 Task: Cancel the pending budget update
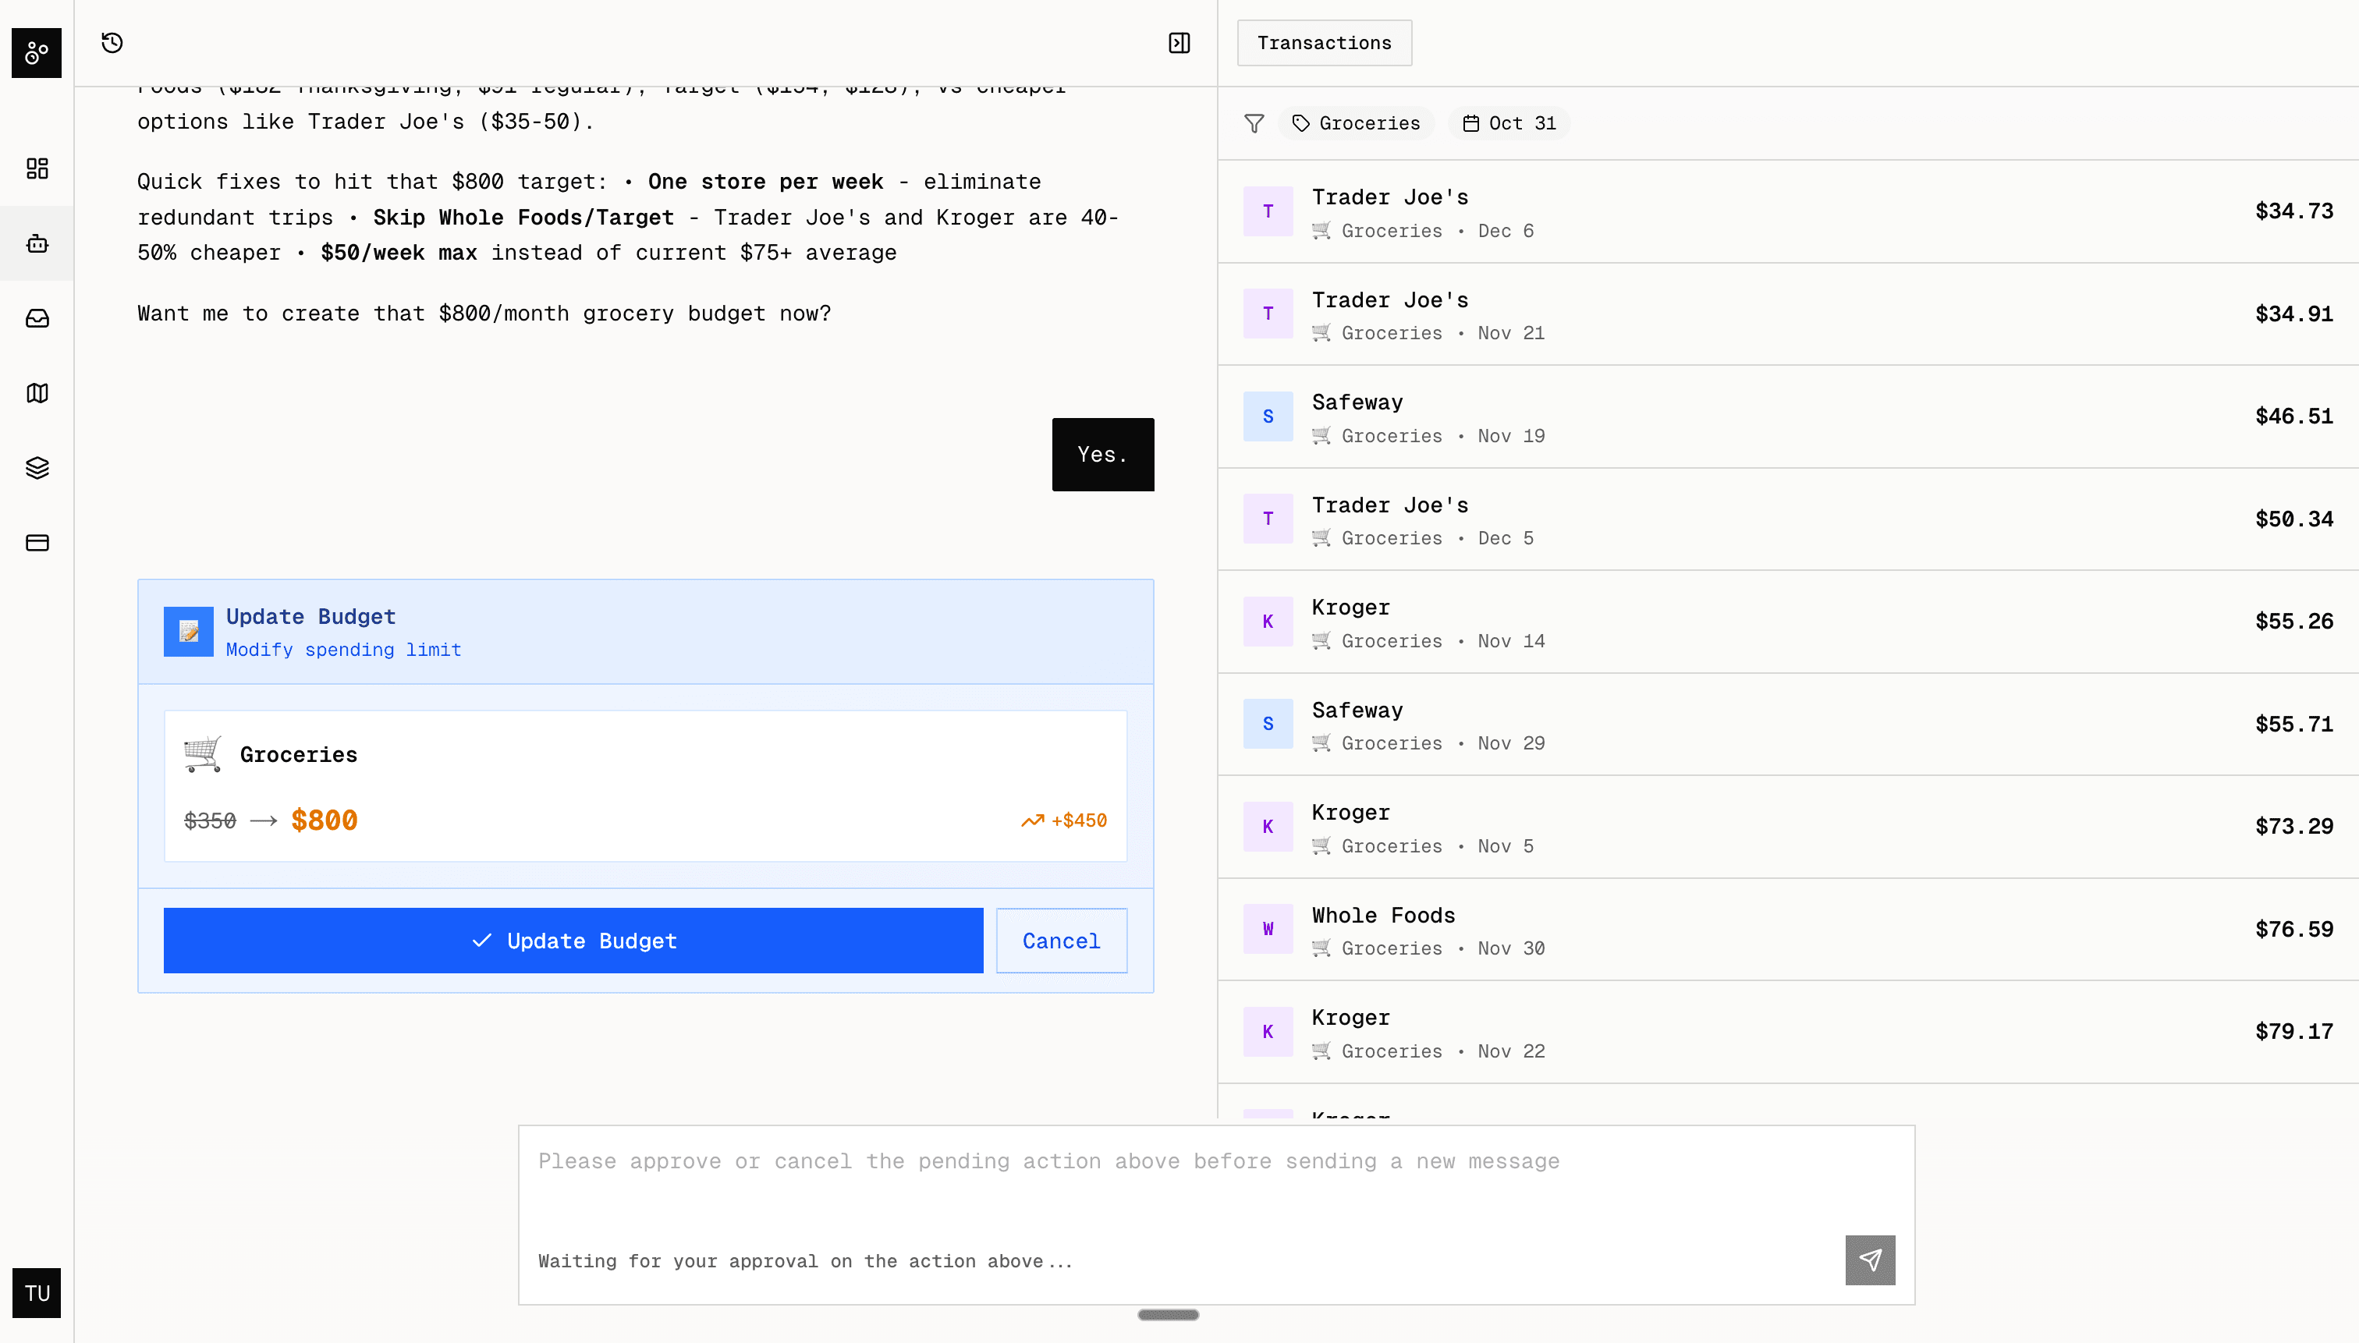(1061, 940)
